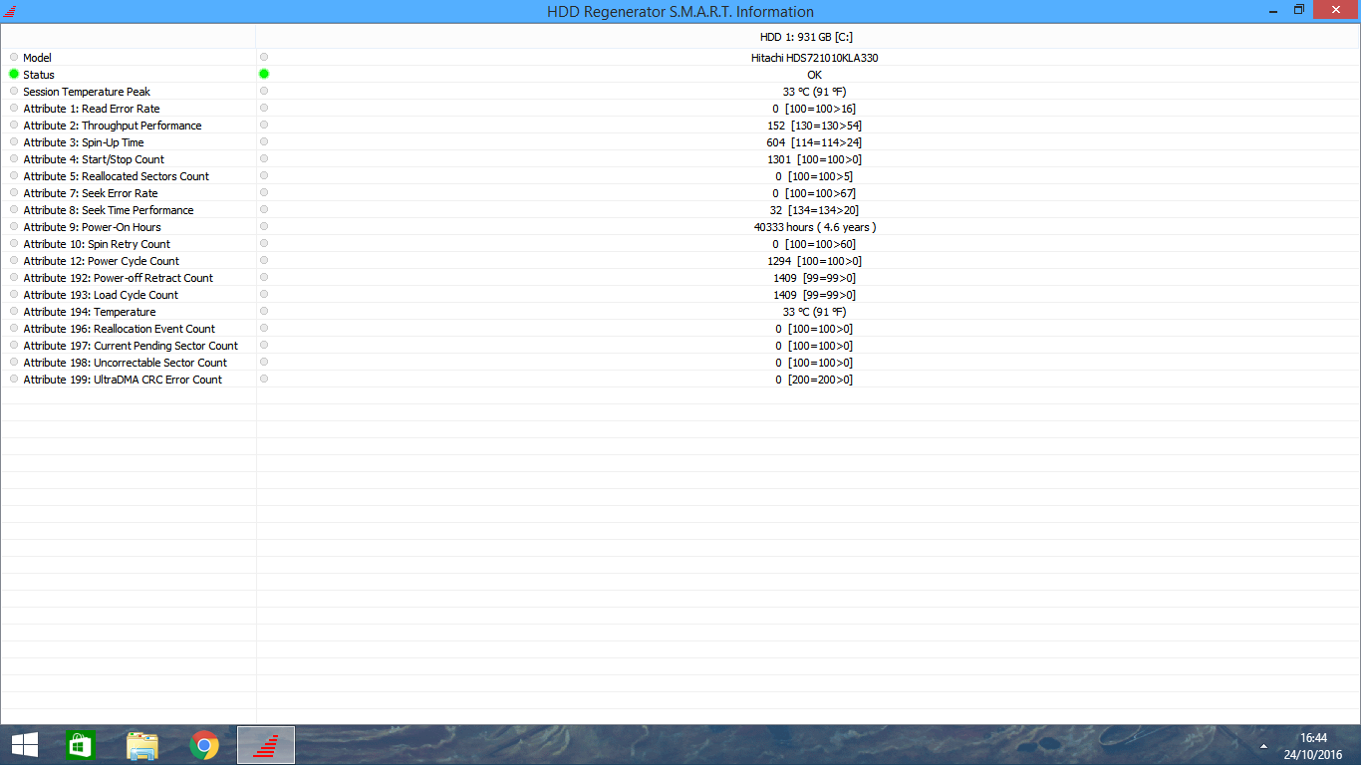Select the 'Attribute 10: Spin Retry Count' label
This screenshot has height=765, width=1361.
pos(97,244)
